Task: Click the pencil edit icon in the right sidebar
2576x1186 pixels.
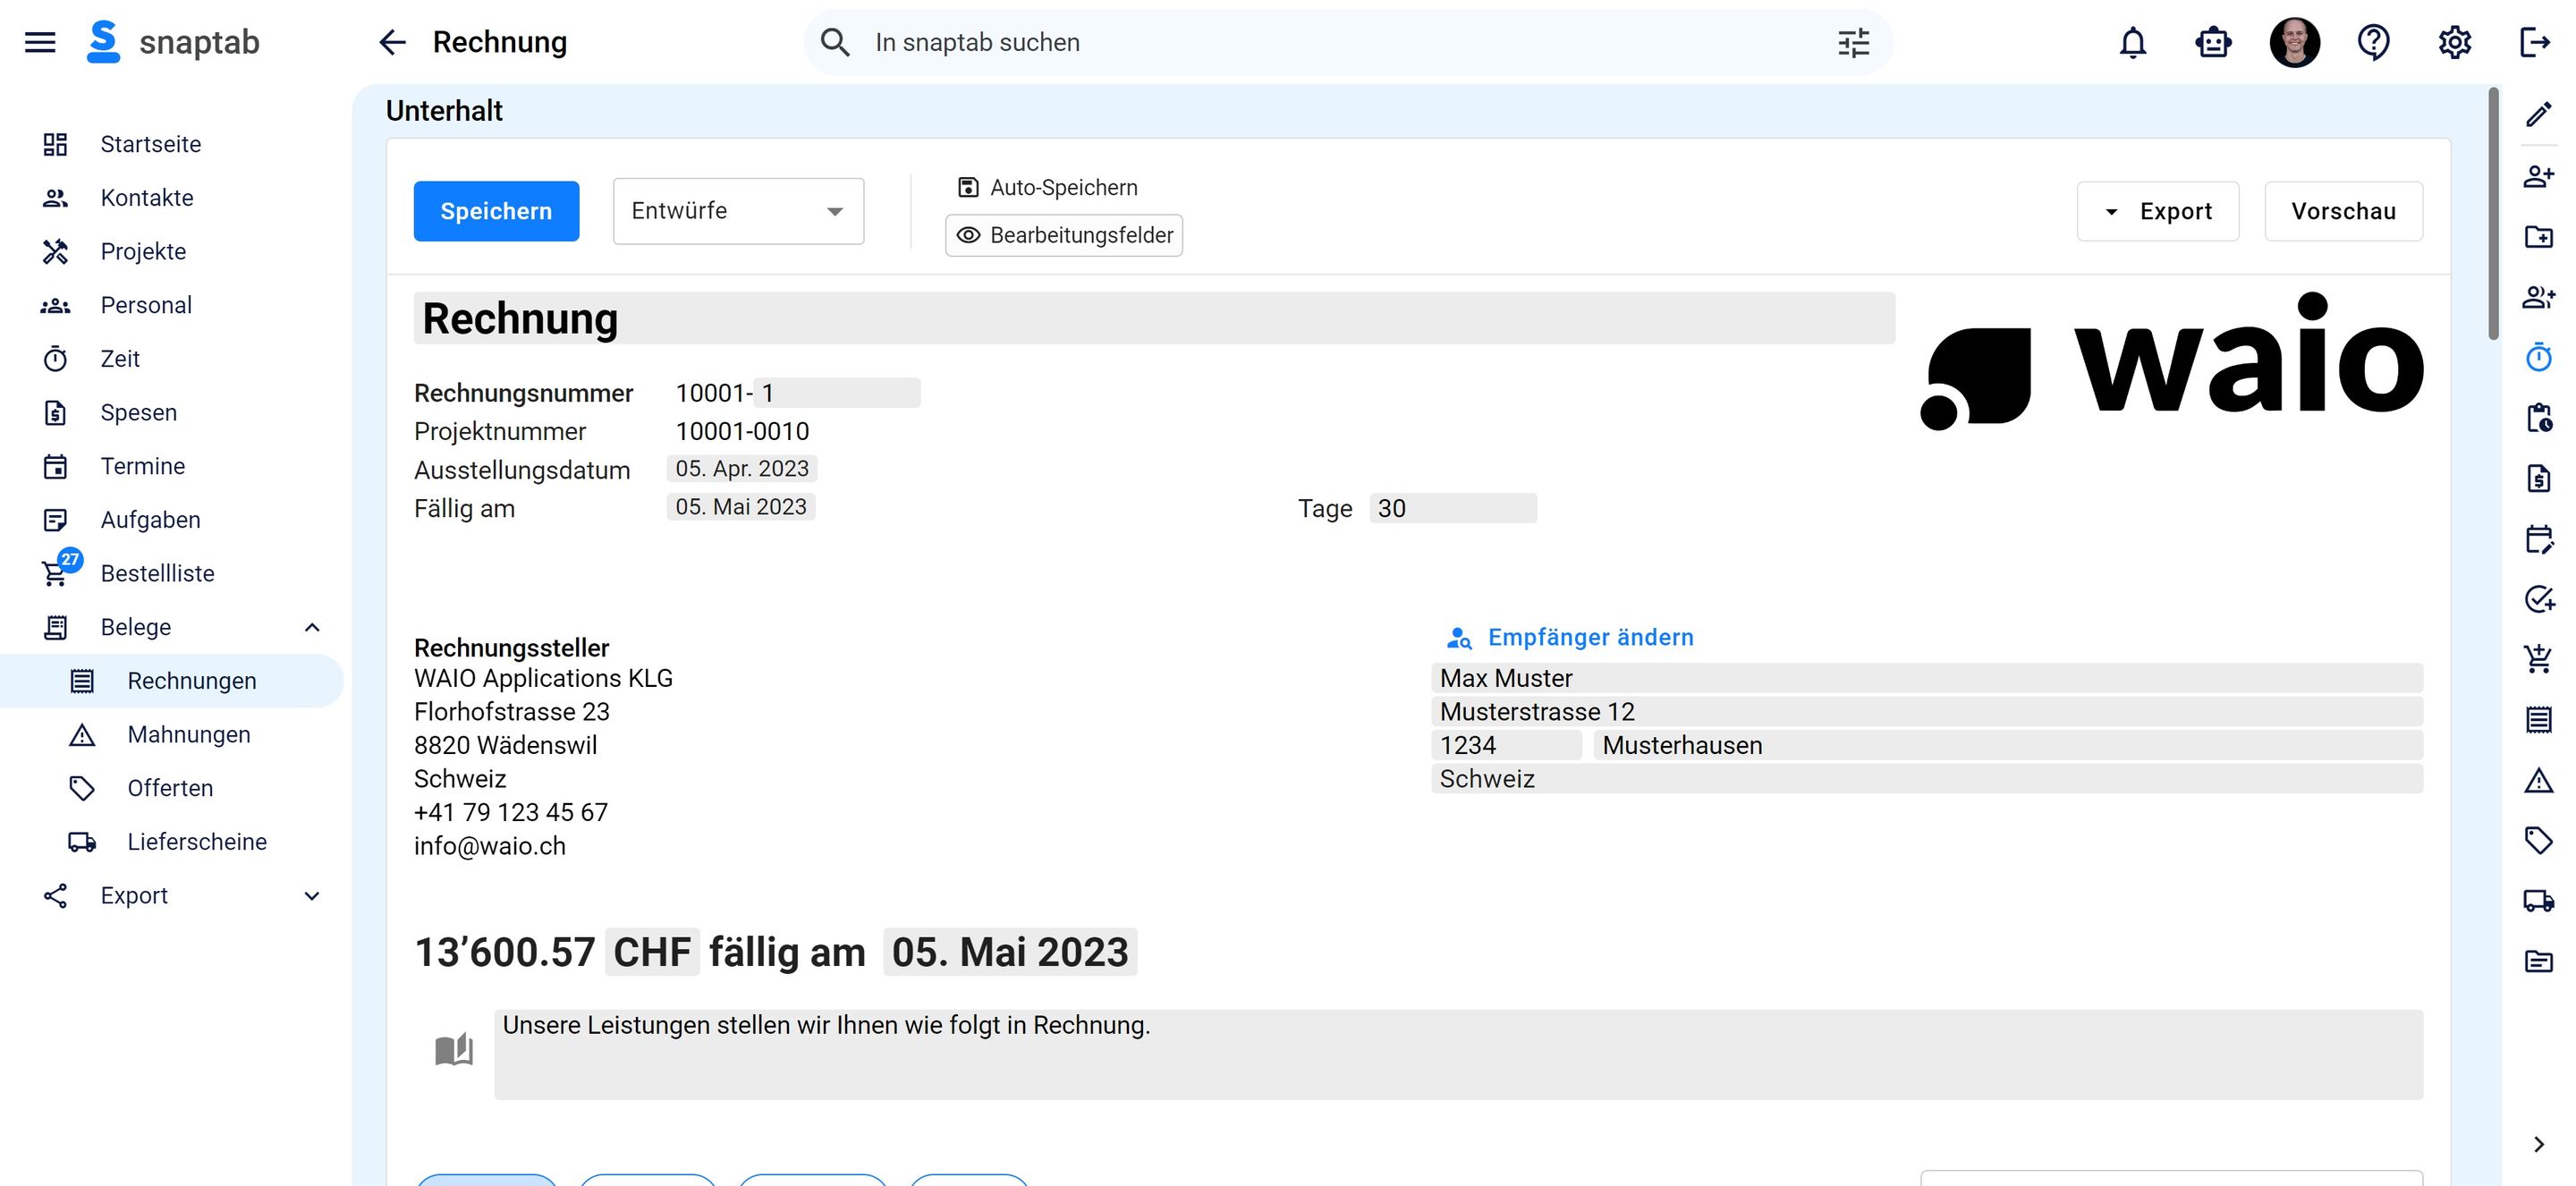Action: coord(2538,115)
